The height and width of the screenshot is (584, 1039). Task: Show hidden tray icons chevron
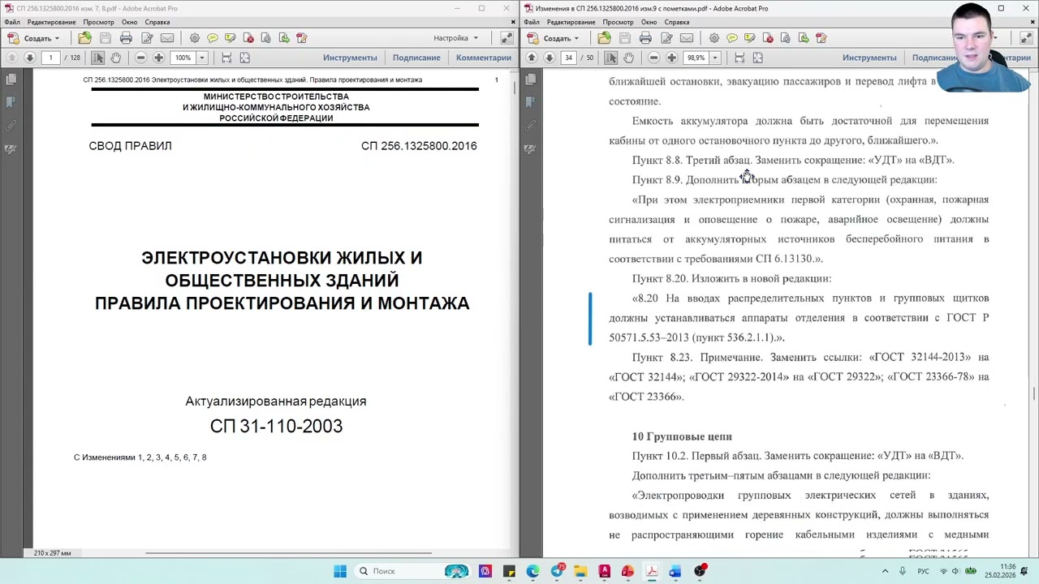click(885, 571)
